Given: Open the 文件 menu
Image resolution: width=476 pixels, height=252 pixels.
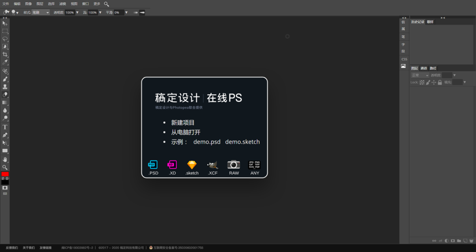Looking at the screenshot, I should pos(6,4).
